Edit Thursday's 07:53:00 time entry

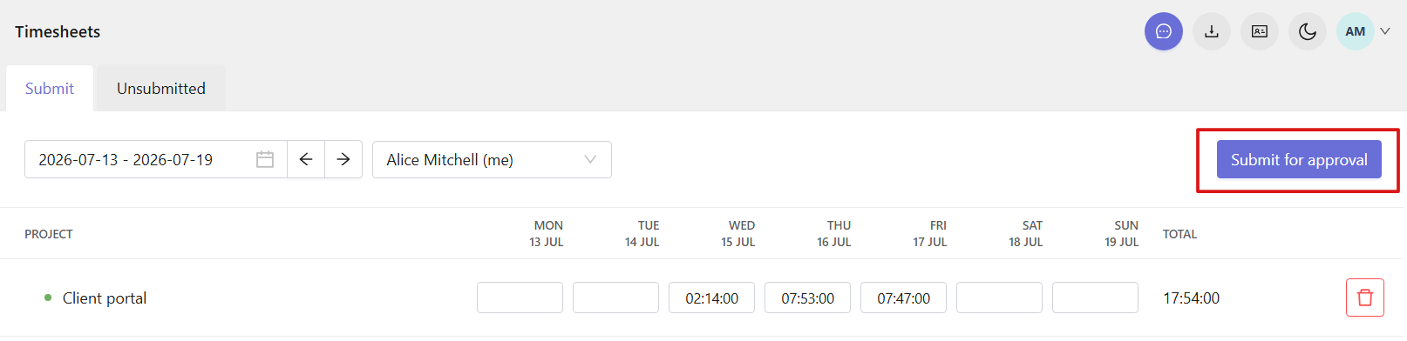click(x=807, y=298)
